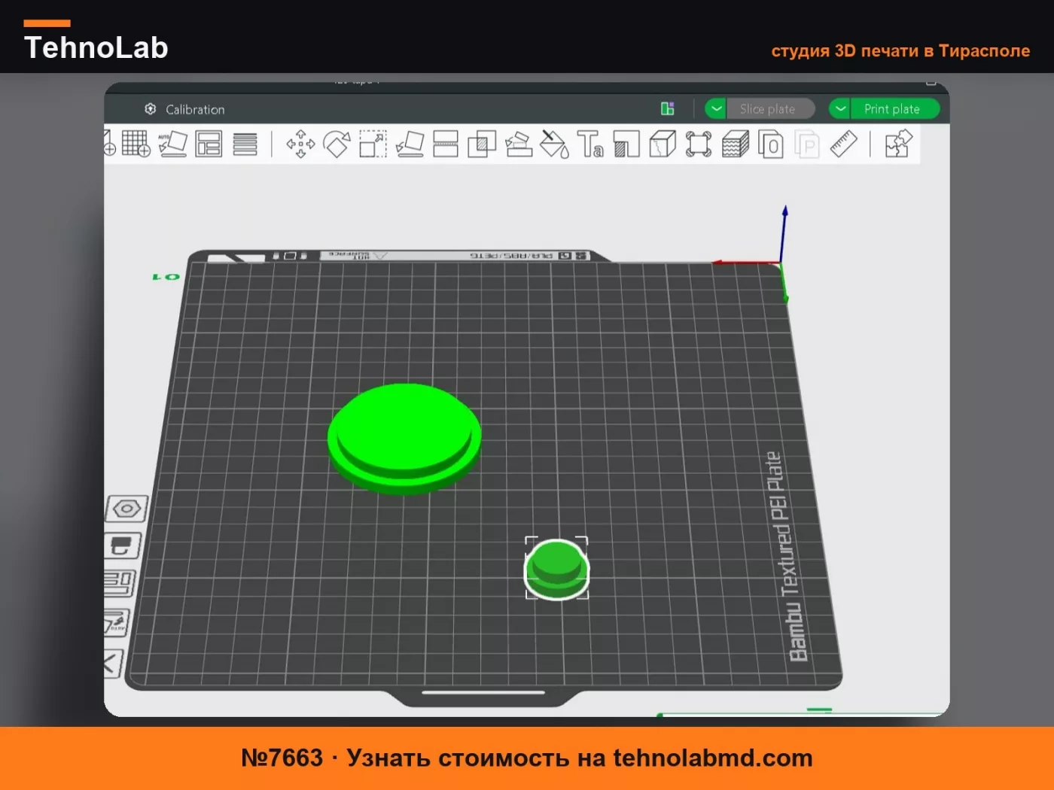Select the Supports Painting tool

518,144
